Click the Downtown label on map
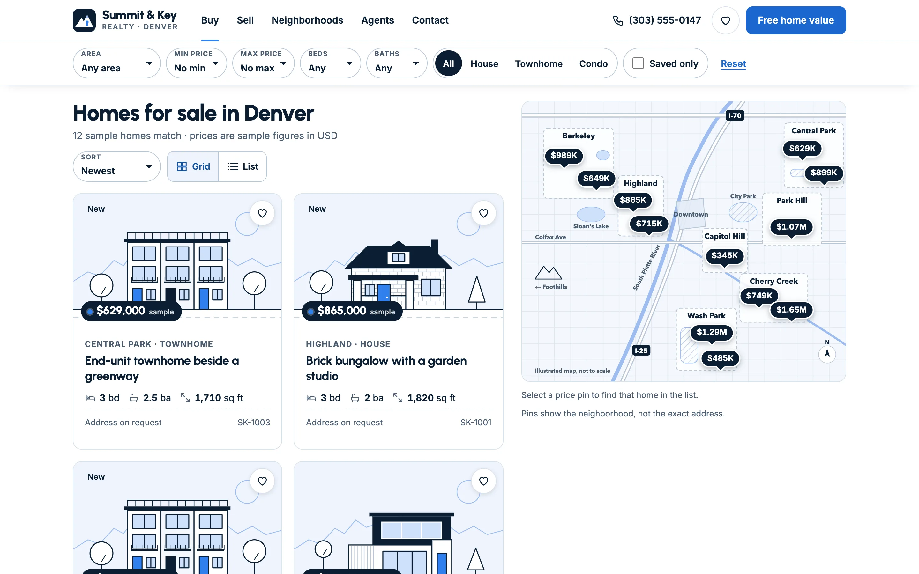 [x=691, y=214]
